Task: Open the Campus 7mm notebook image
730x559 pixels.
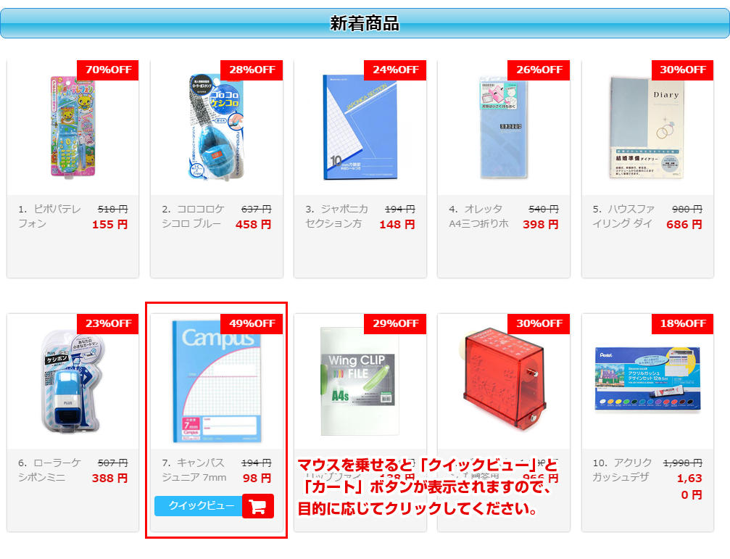Action: (x=217, y=381)
